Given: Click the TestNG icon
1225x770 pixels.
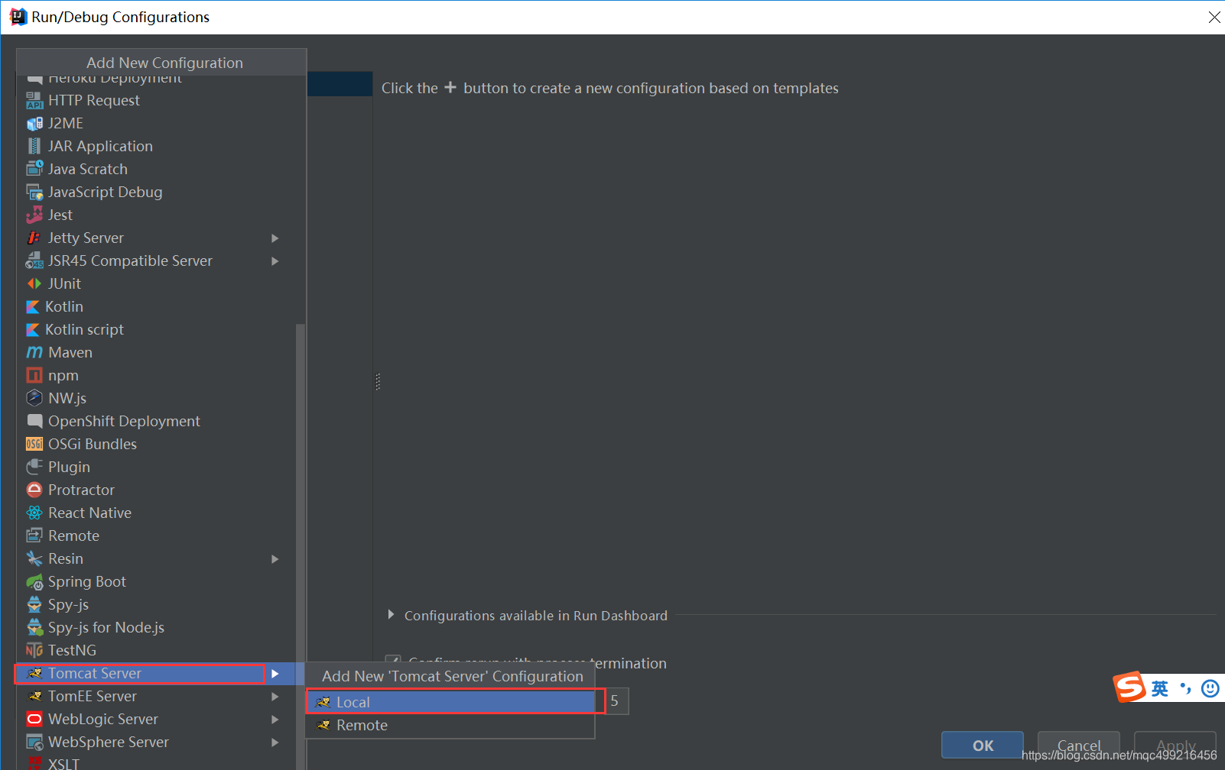Looking at the screenshot, I should [x=34, y=650].
